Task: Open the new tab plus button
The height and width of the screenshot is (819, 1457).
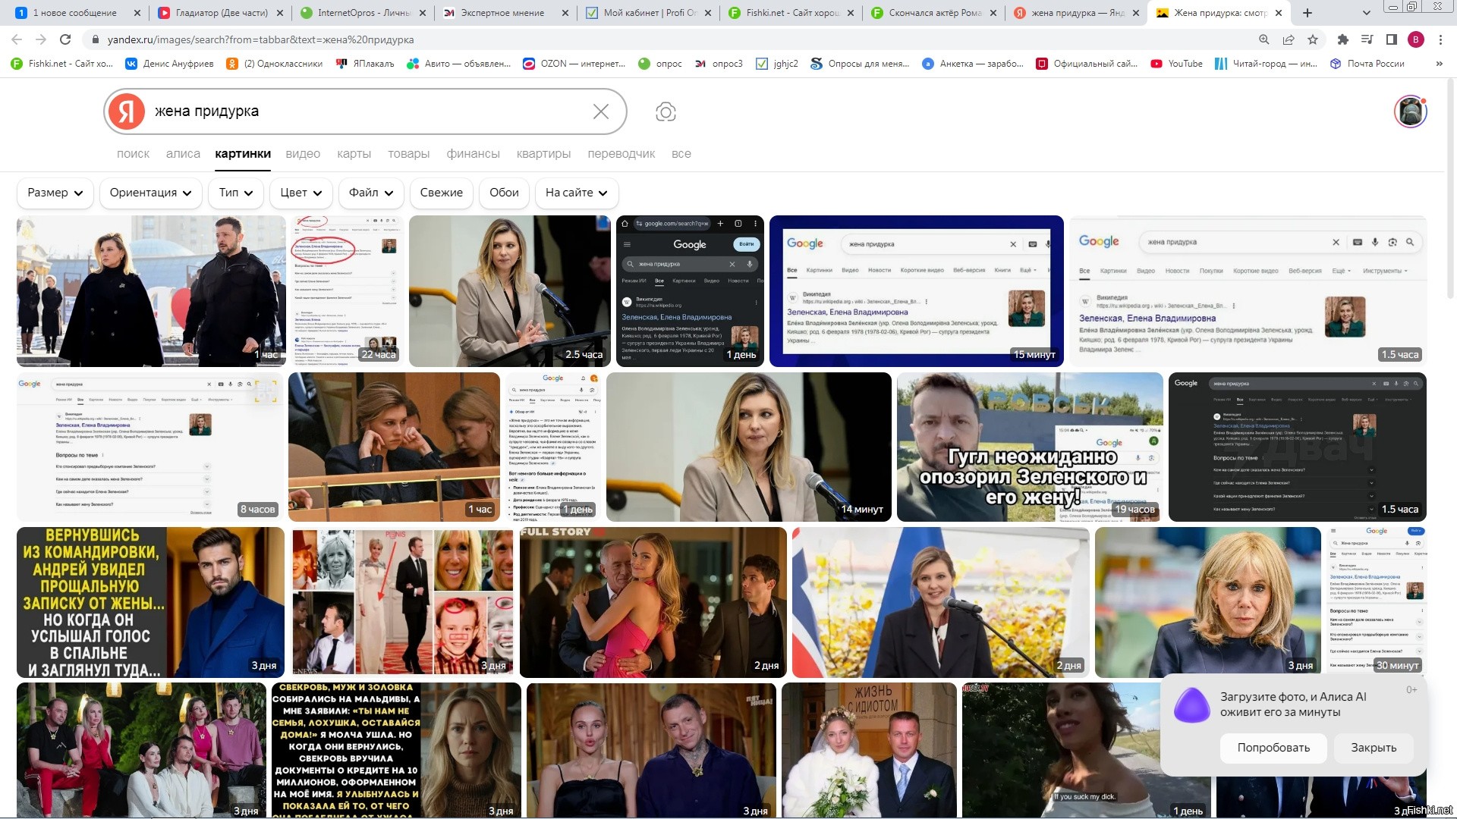Action: 1307,13
